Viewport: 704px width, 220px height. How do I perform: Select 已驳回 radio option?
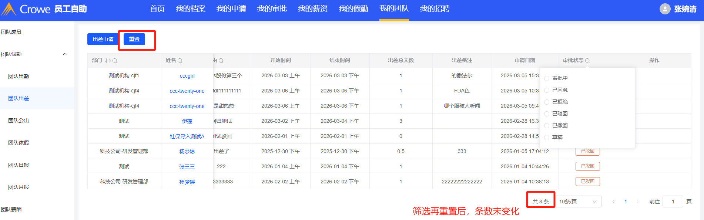coord(546,114)
